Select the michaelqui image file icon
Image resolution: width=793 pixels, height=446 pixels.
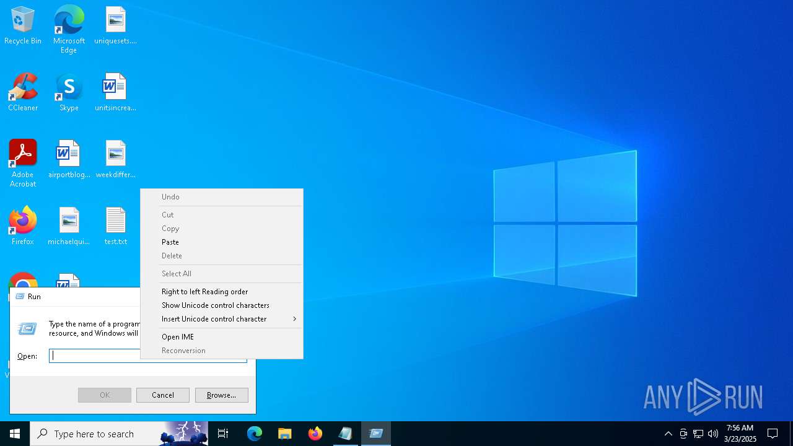69,226
